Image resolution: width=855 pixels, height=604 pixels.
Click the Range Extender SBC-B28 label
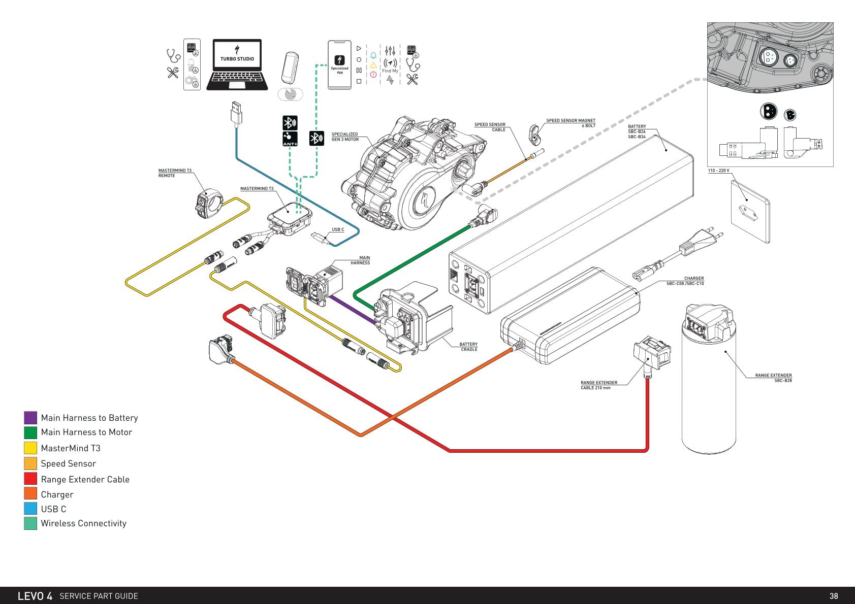click(773, 378)
